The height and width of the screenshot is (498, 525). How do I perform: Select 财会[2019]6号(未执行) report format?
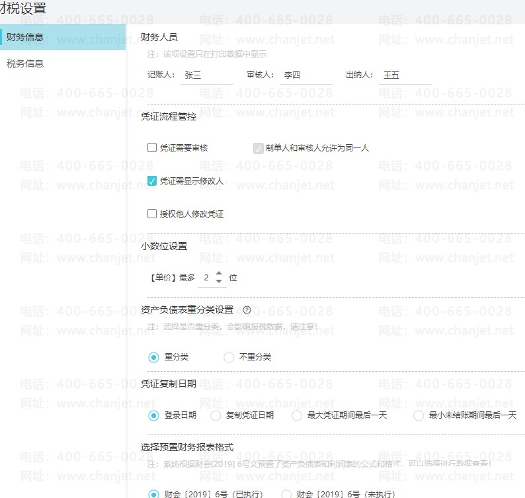(x=286, y=494)
